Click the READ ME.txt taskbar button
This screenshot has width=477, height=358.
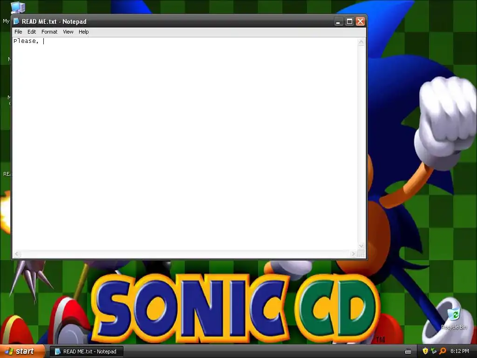tap(86, 351)
